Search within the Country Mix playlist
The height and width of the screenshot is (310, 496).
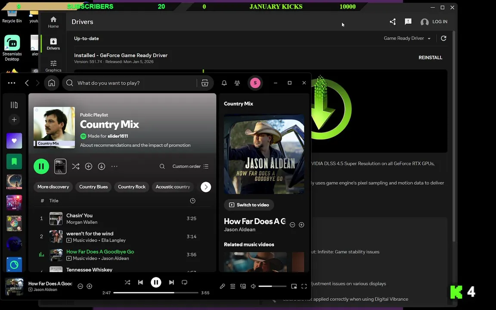point(162,166)
